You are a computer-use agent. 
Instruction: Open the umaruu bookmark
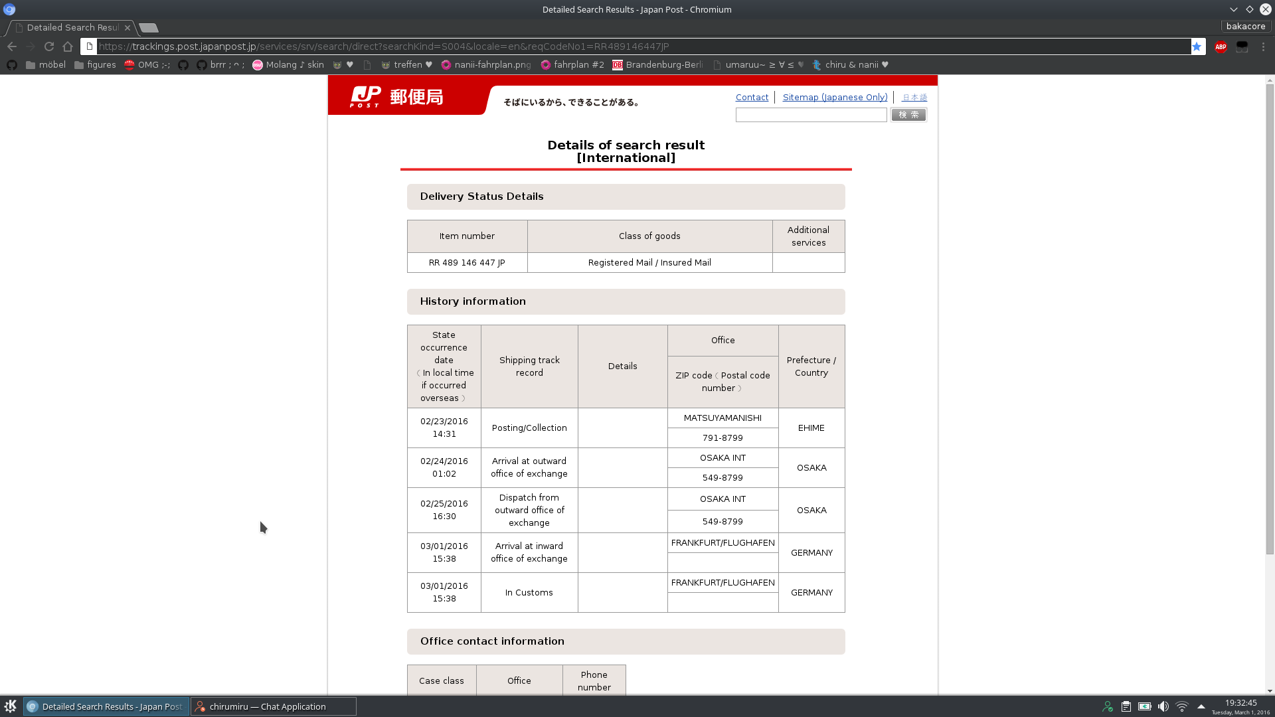pos(758,65)
